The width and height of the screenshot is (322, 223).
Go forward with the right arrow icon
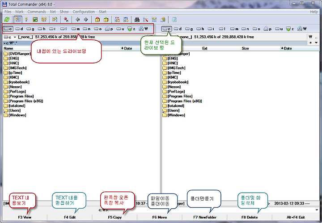click(86, 20)
